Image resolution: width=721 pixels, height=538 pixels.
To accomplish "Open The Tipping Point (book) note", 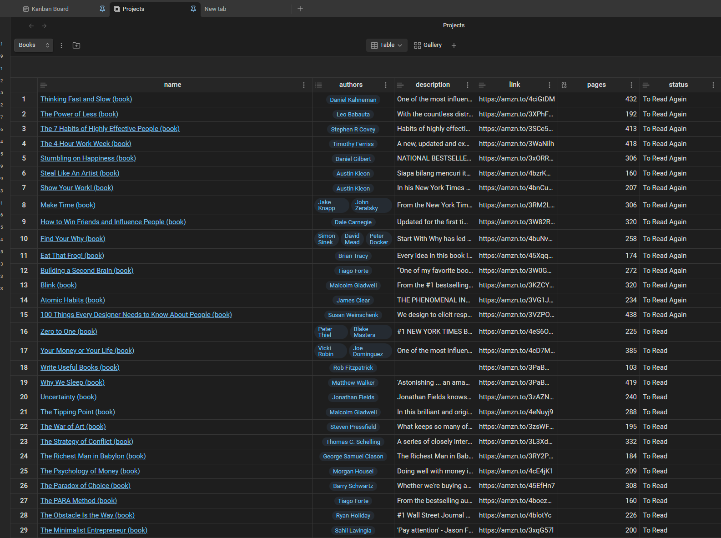I will [x=78, y=412].
